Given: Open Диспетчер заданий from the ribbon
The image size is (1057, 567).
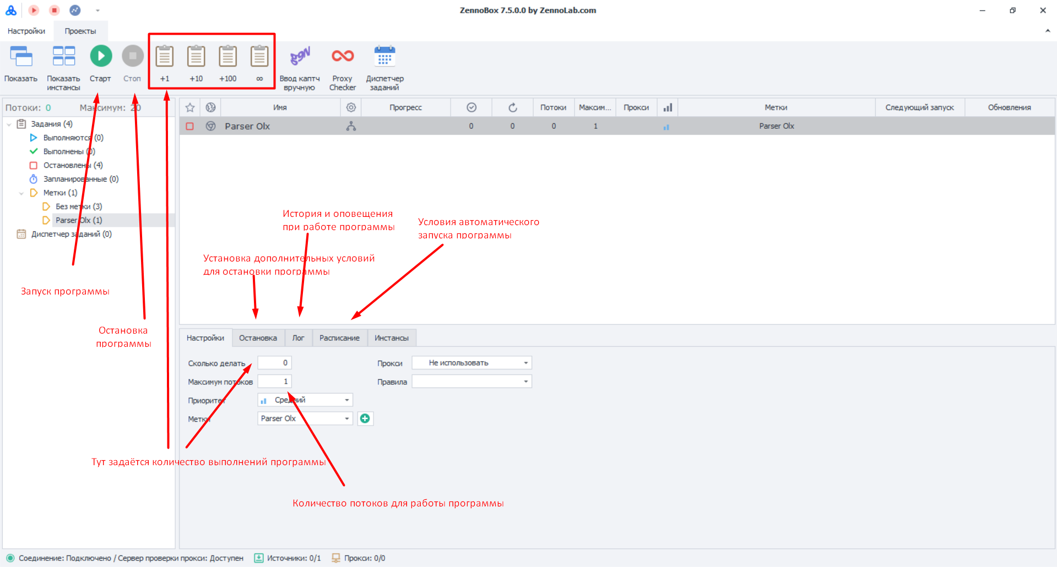Looking at the screenshot, I should (x=384, y=68).
